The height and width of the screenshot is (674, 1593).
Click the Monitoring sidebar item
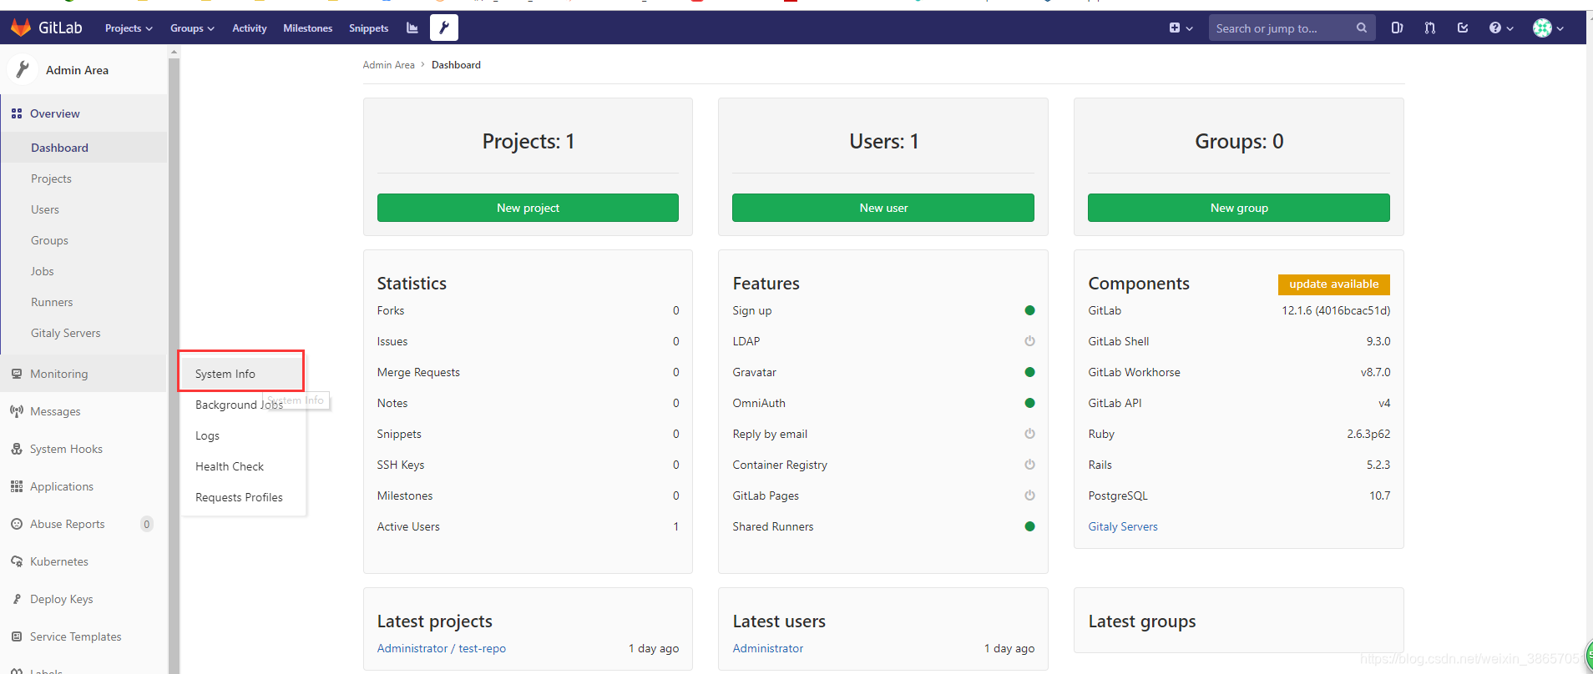point(83,374)
